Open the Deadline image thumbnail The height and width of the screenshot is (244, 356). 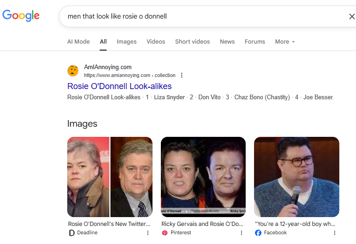[110, 177]
